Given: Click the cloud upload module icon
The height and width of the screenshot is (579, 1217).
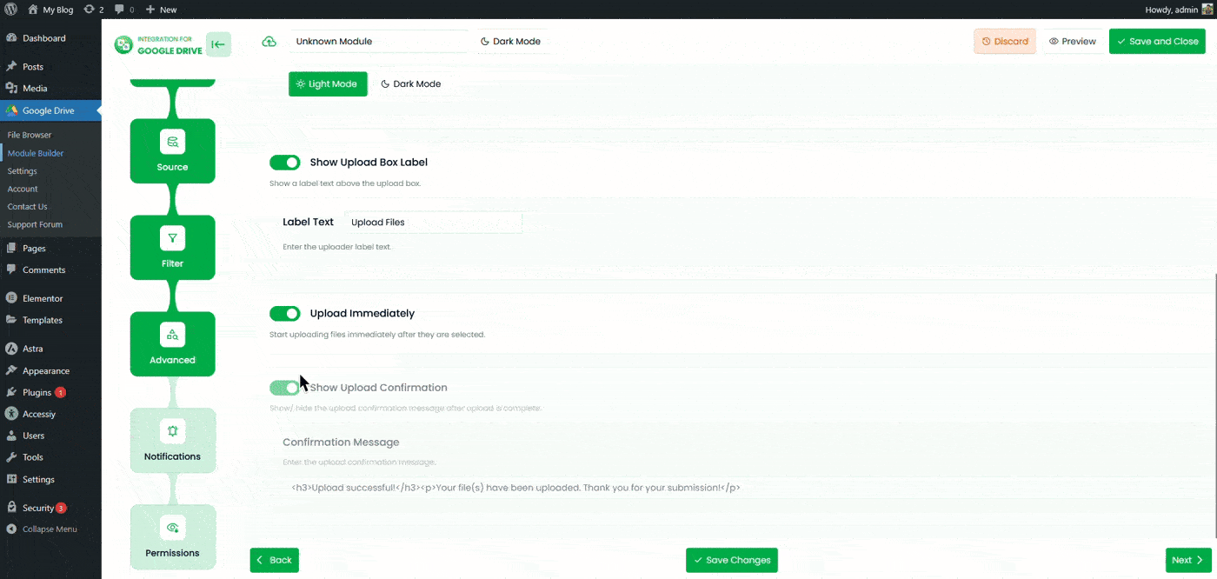Looking at the screenshot, I should (269, 42).
